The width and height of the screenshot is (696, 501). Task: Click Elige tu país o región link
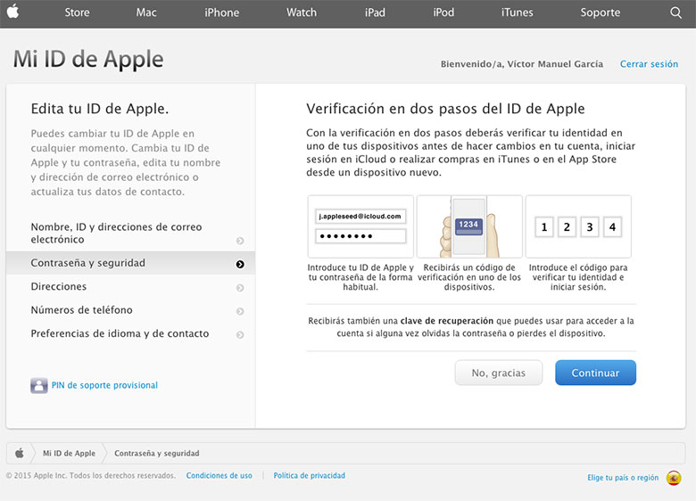623,478
